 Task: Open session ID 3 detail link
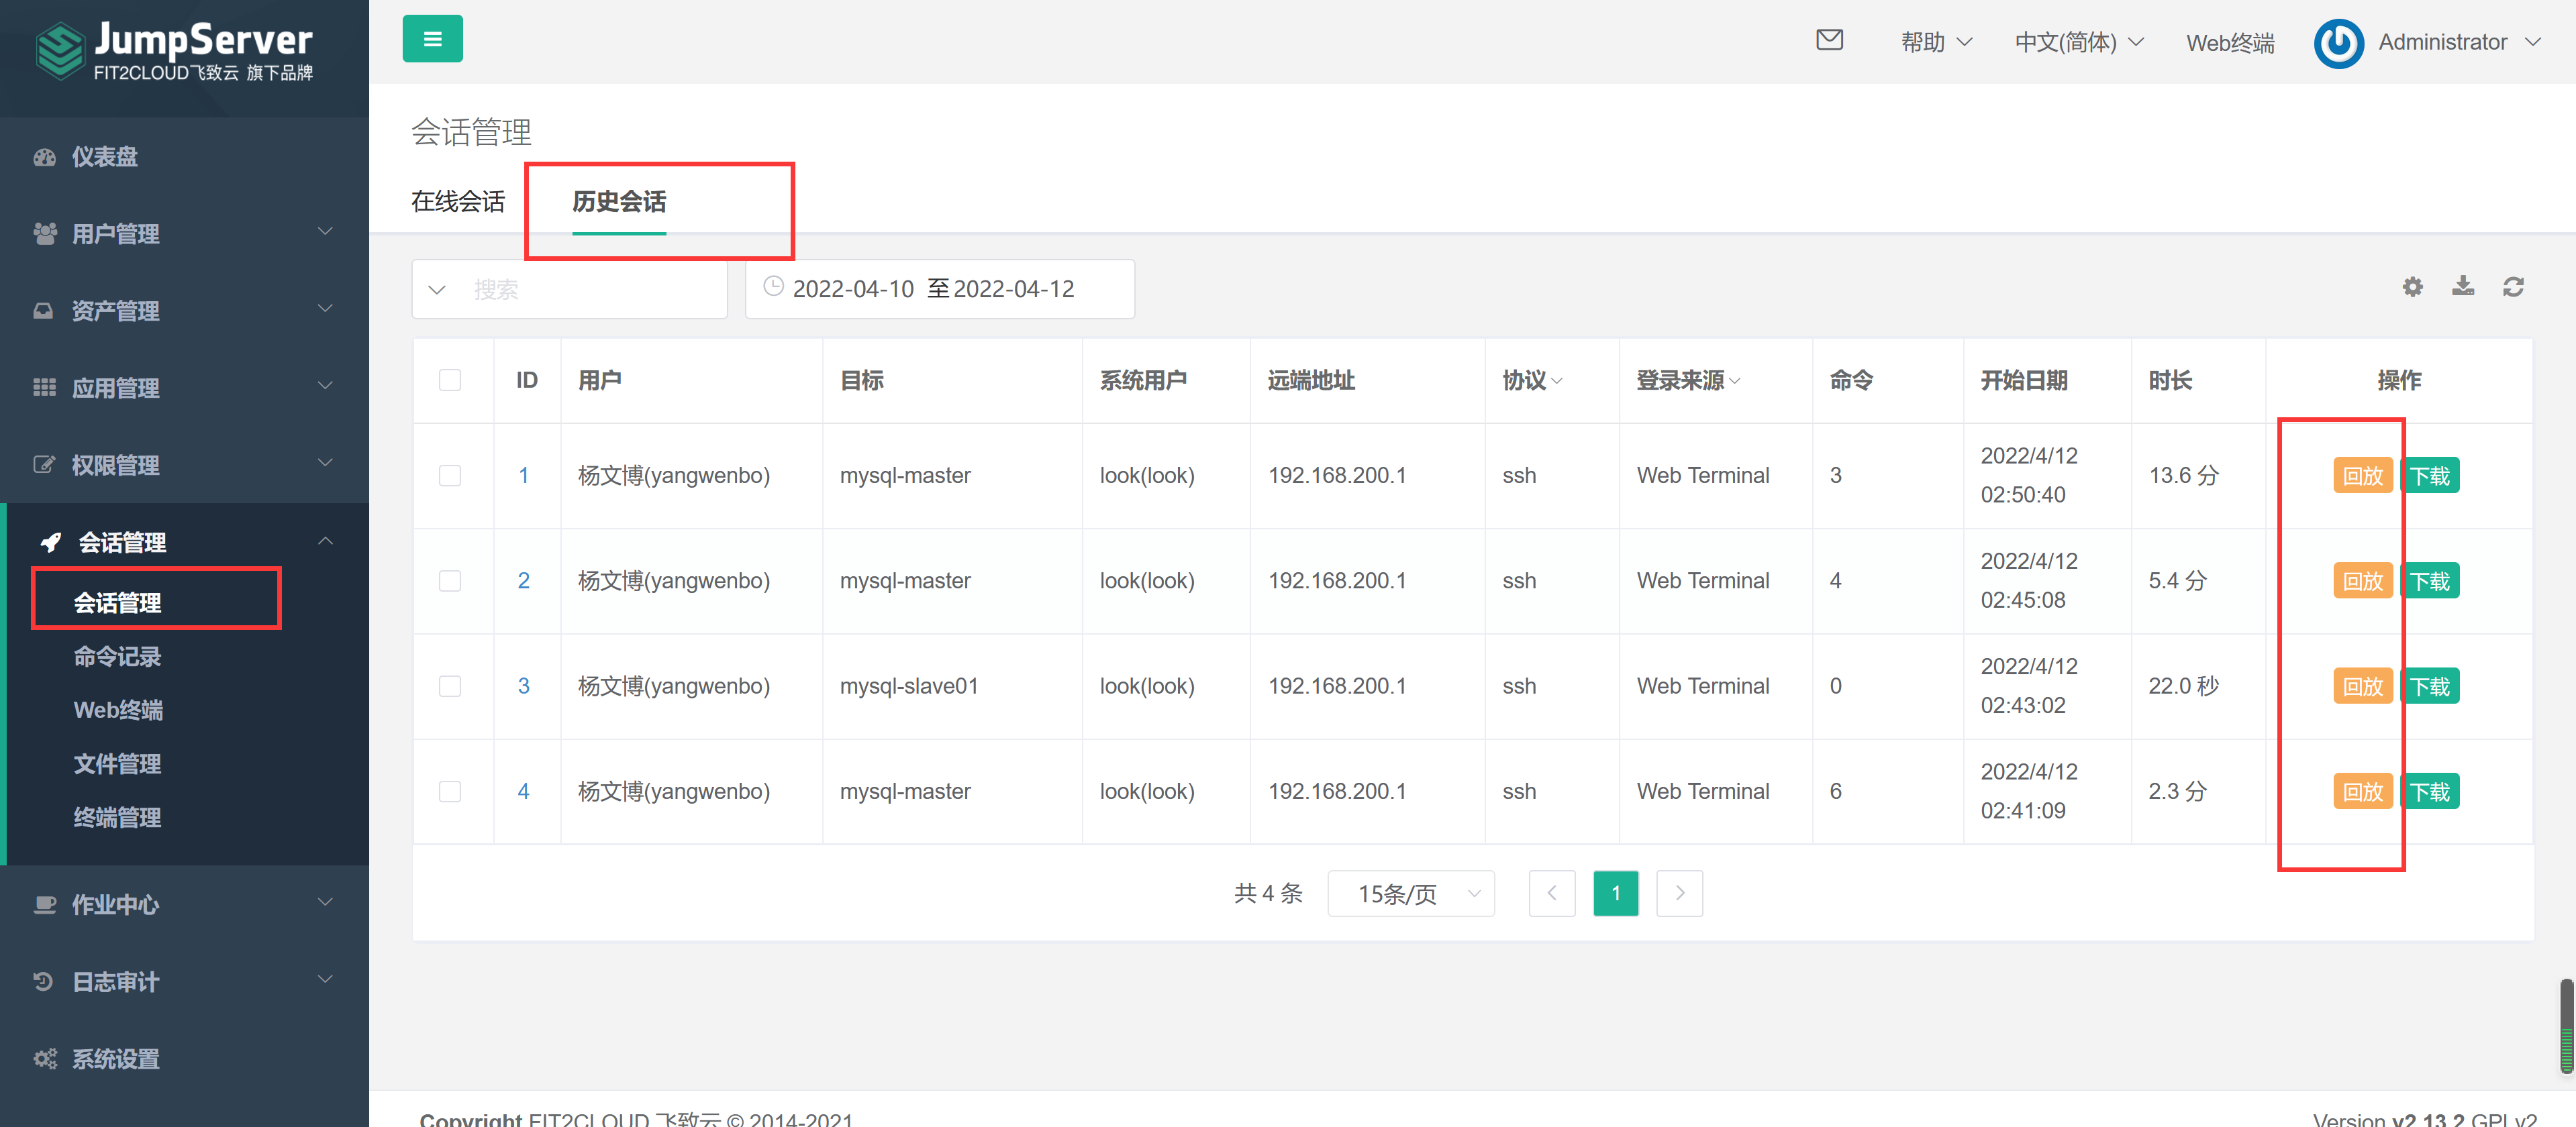(523, 686)
